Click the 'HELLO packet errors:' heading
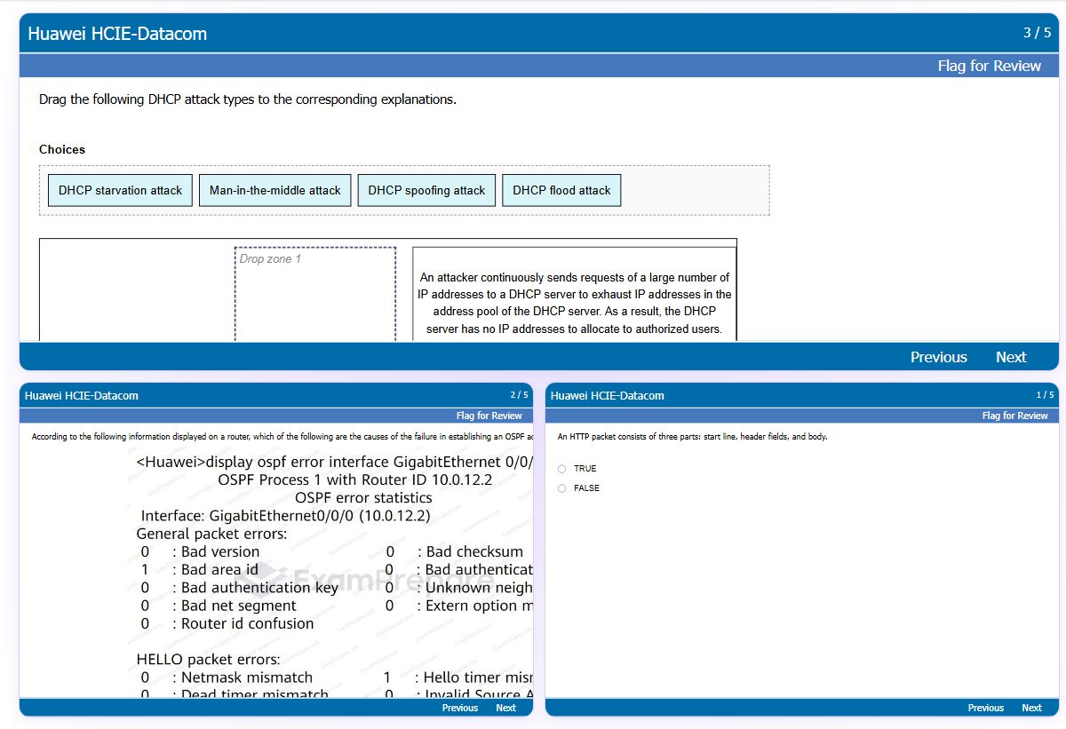The image size is (1066, 729). [x=208, y=659]
